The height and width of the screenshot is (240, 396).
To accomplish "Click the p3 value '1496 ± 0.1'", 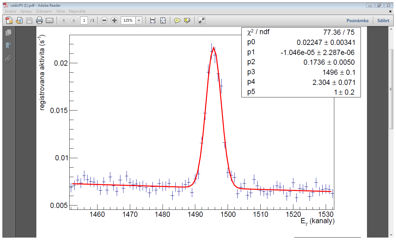I will 339,72.
